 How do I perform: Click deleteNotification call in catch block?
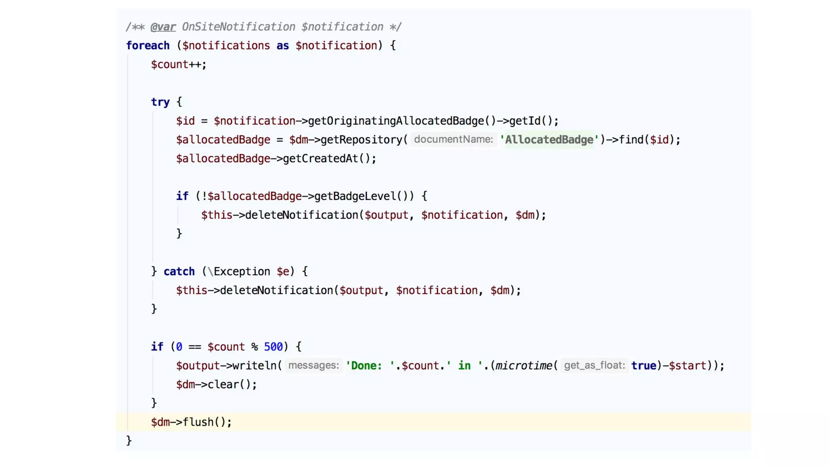tap(276, 290)
